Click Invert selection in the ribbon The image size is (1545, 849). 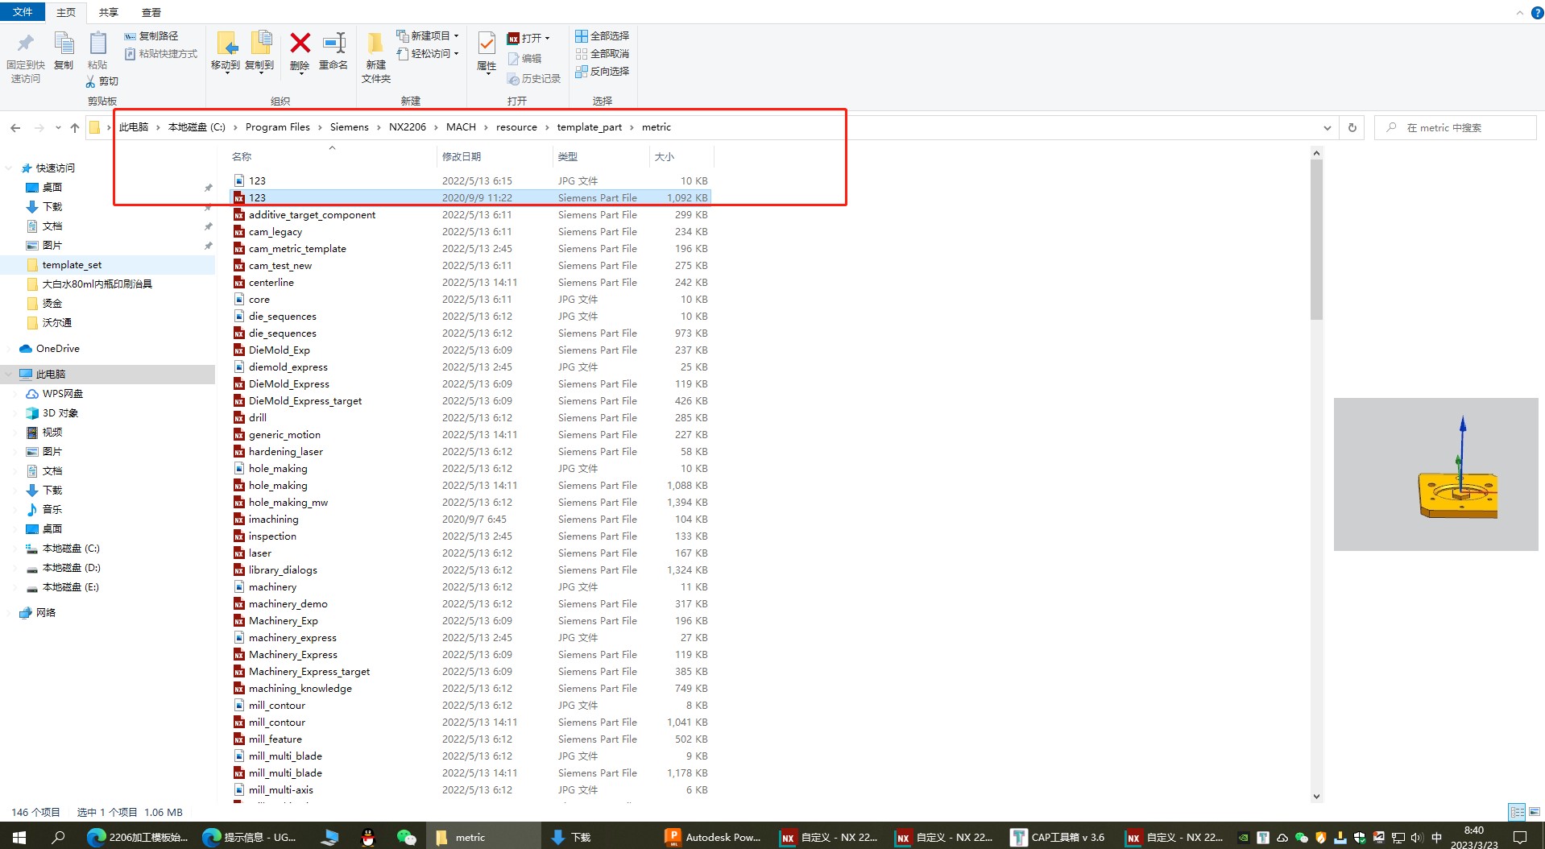(x=602, y=72)
